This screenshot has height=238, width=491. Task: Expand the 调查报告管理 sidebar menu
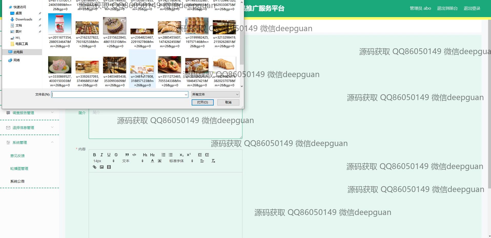click(29, 113)
